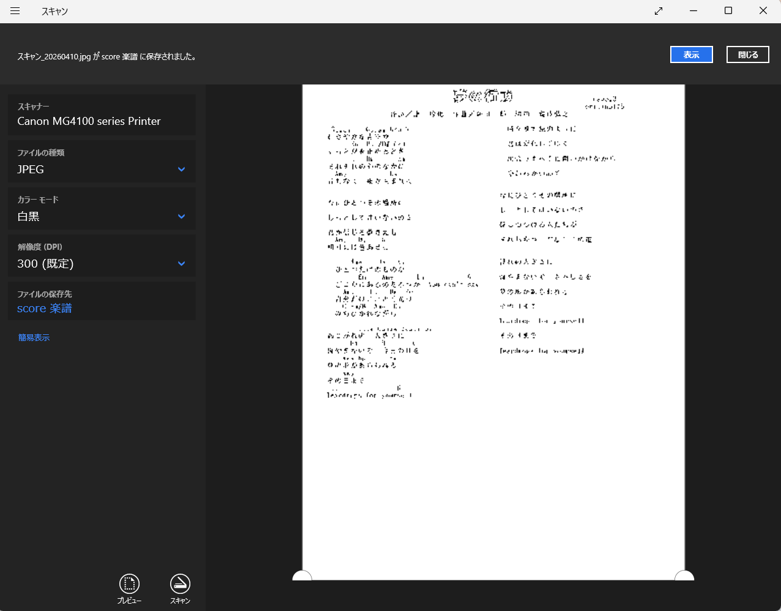Screen dimensions: 781x611
Task: Click the blue 表示 button
Action: (691, 54)
